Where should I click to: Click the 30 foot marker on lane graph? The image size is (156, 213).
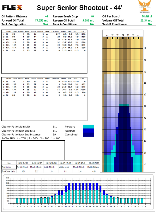coord(145,106)
